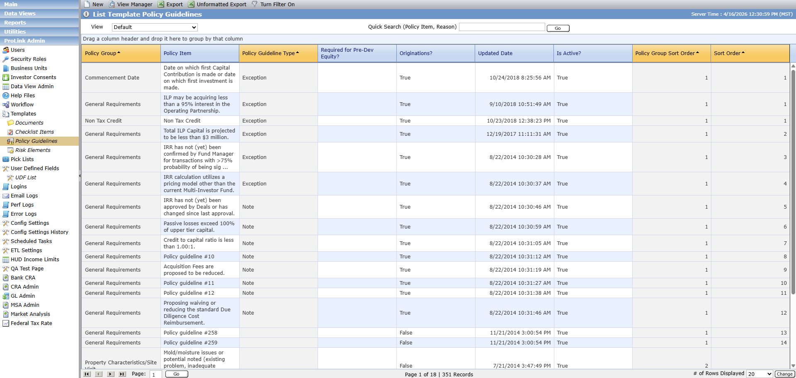Click Go button next to Page field
Screen dimensions: 796x378
tap(177, 374)
